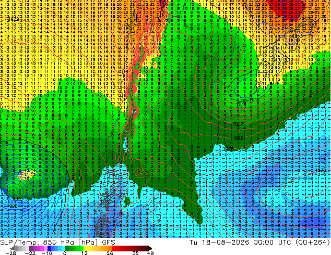Click the '12' label on the color scale
The height and width of the screenshot is (255, 331).
[x=84, y=253]
